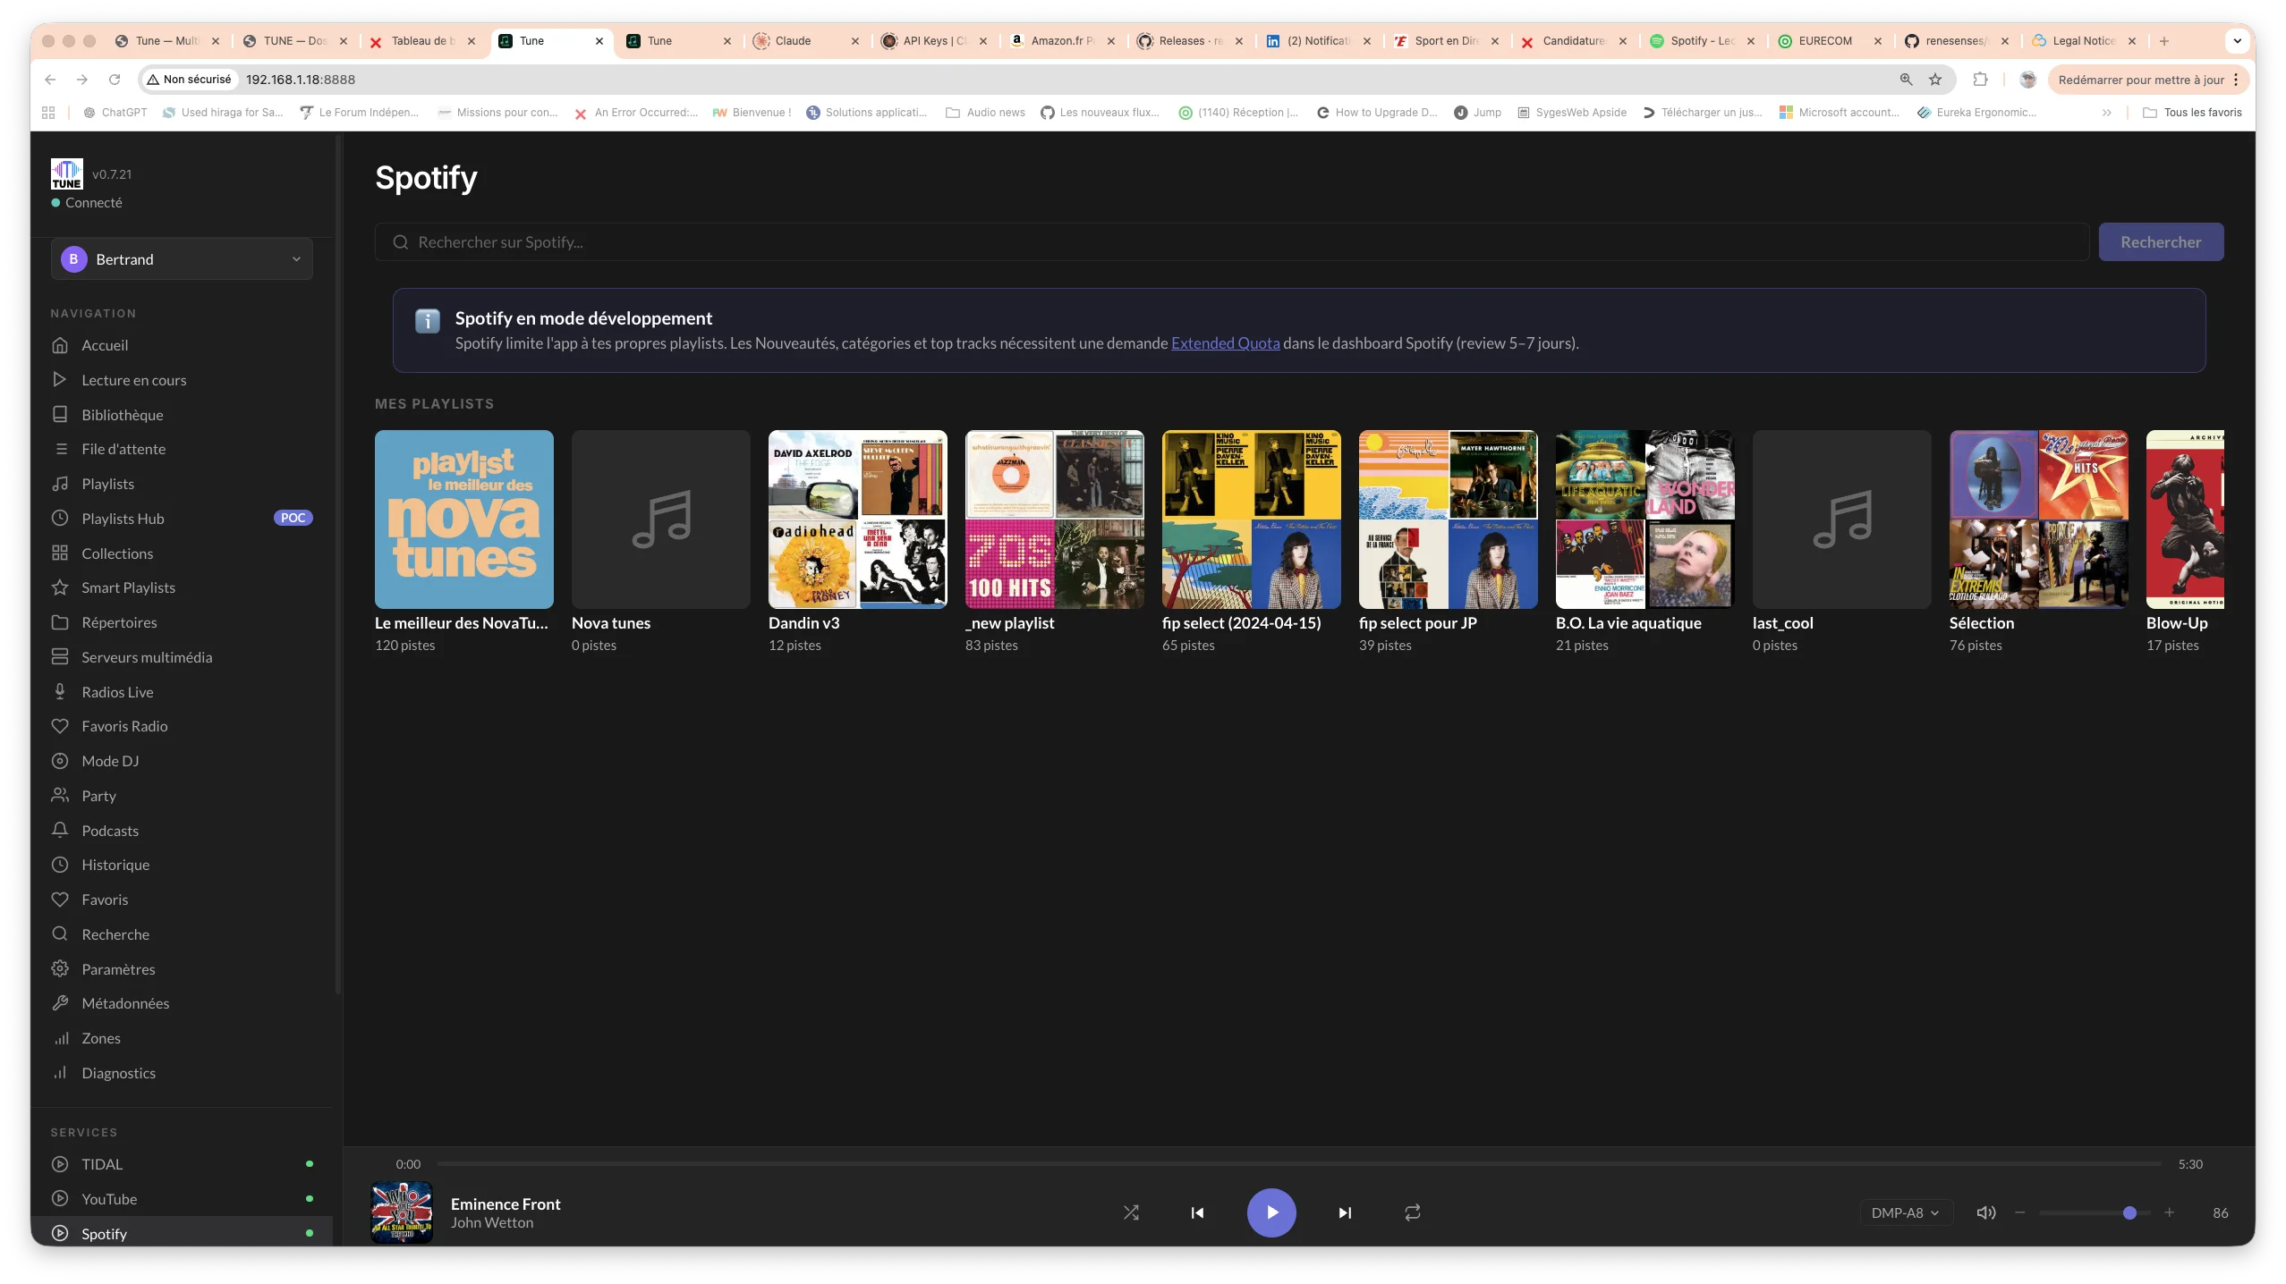Click the Rechercher button
This screenshot has width=2286, height=1284.
coord(2161,242)
